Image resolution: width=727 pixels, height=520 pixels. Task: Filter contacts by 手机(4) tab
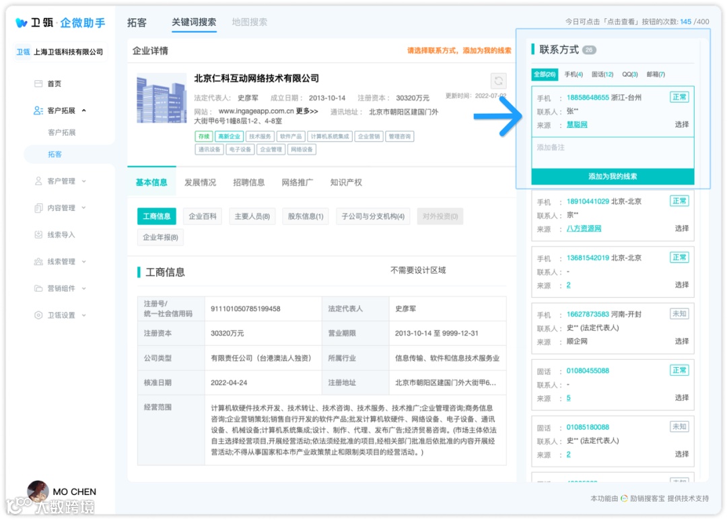tap(574, 74)
